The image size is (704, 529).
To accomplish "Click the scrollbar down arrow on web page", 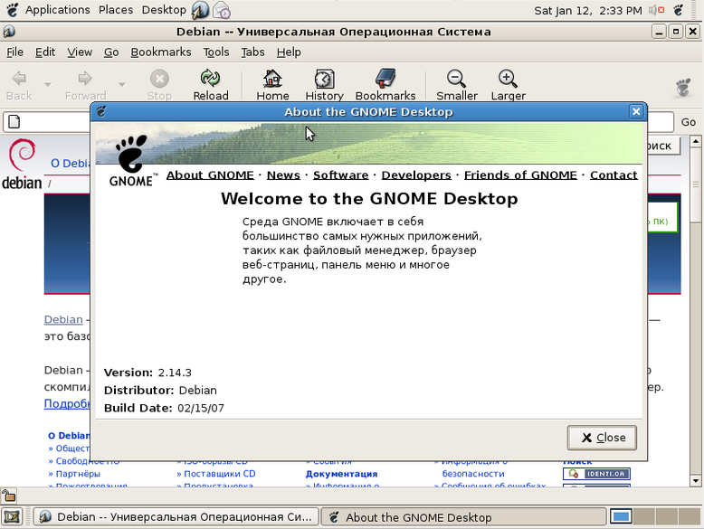I will (696, 481).
